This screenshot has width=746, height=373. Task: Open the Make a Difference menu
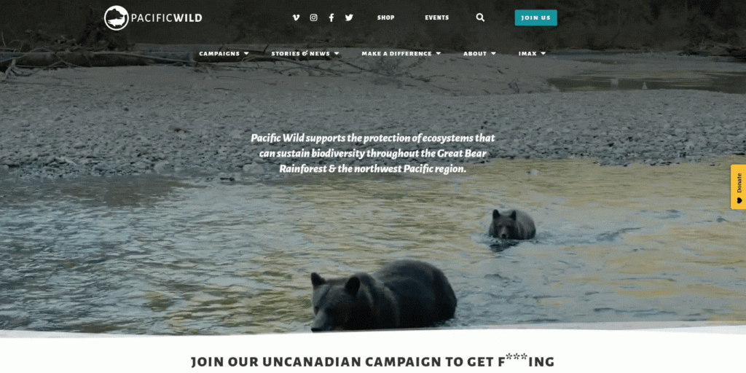point(396,54)
